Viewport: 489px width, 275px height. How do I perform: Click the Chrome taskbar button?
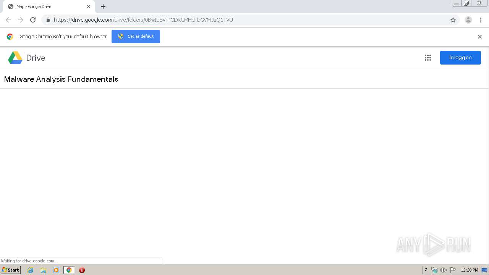click(x=69, y=270)
